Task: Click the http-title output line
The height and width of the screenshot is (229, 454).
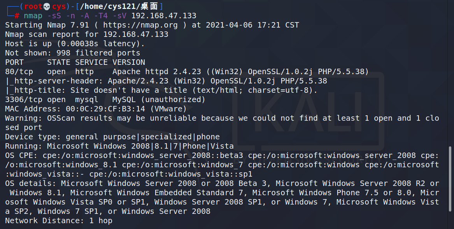Action: click(x=161, y=90)
